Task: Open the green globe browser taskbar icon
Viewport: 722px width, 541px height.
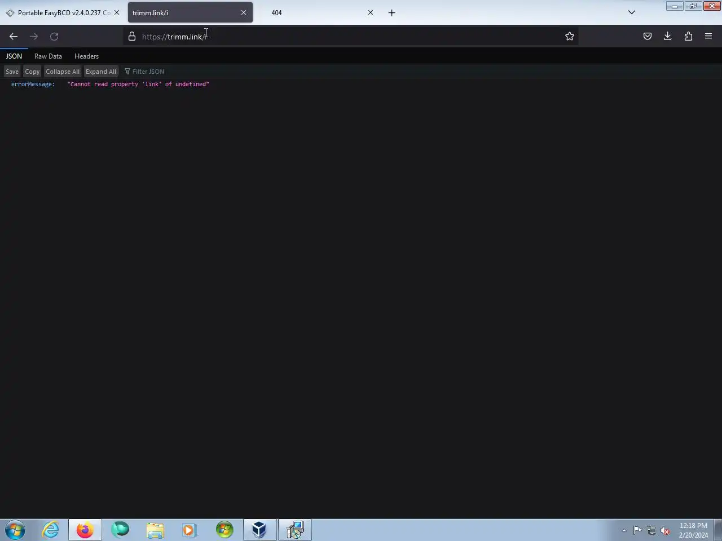Action: [x=120, y=530]
